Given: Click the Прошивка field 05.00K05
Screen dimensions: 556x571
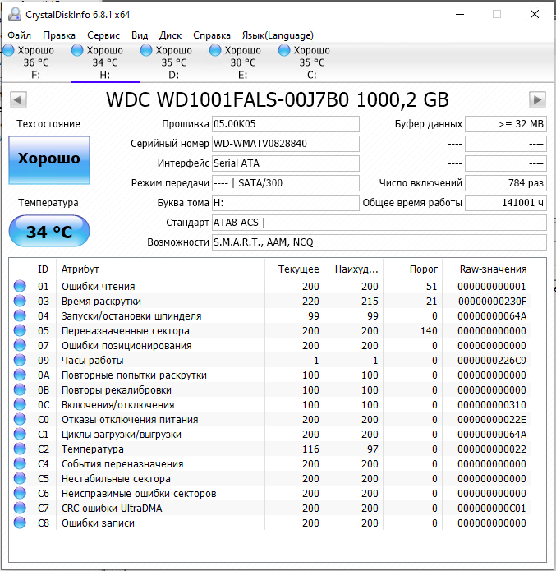Looking at the screenshot, I should pyautogui.click(x=286, y=124).
